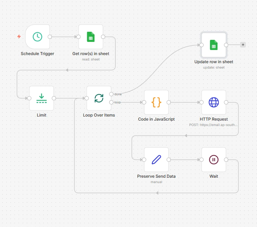Click the Schedule Trigger label
This screenshot has width=257, height=227.
[x=38, y=54]
